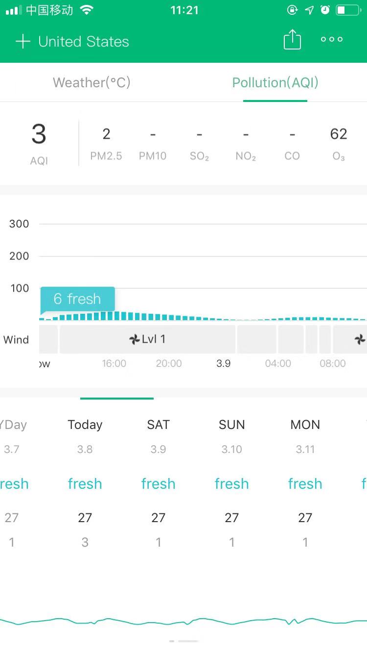Screen dimensions: 367x654
Task: Tap the United States location title
Action: pyautogui.click(x=84, y=42)
